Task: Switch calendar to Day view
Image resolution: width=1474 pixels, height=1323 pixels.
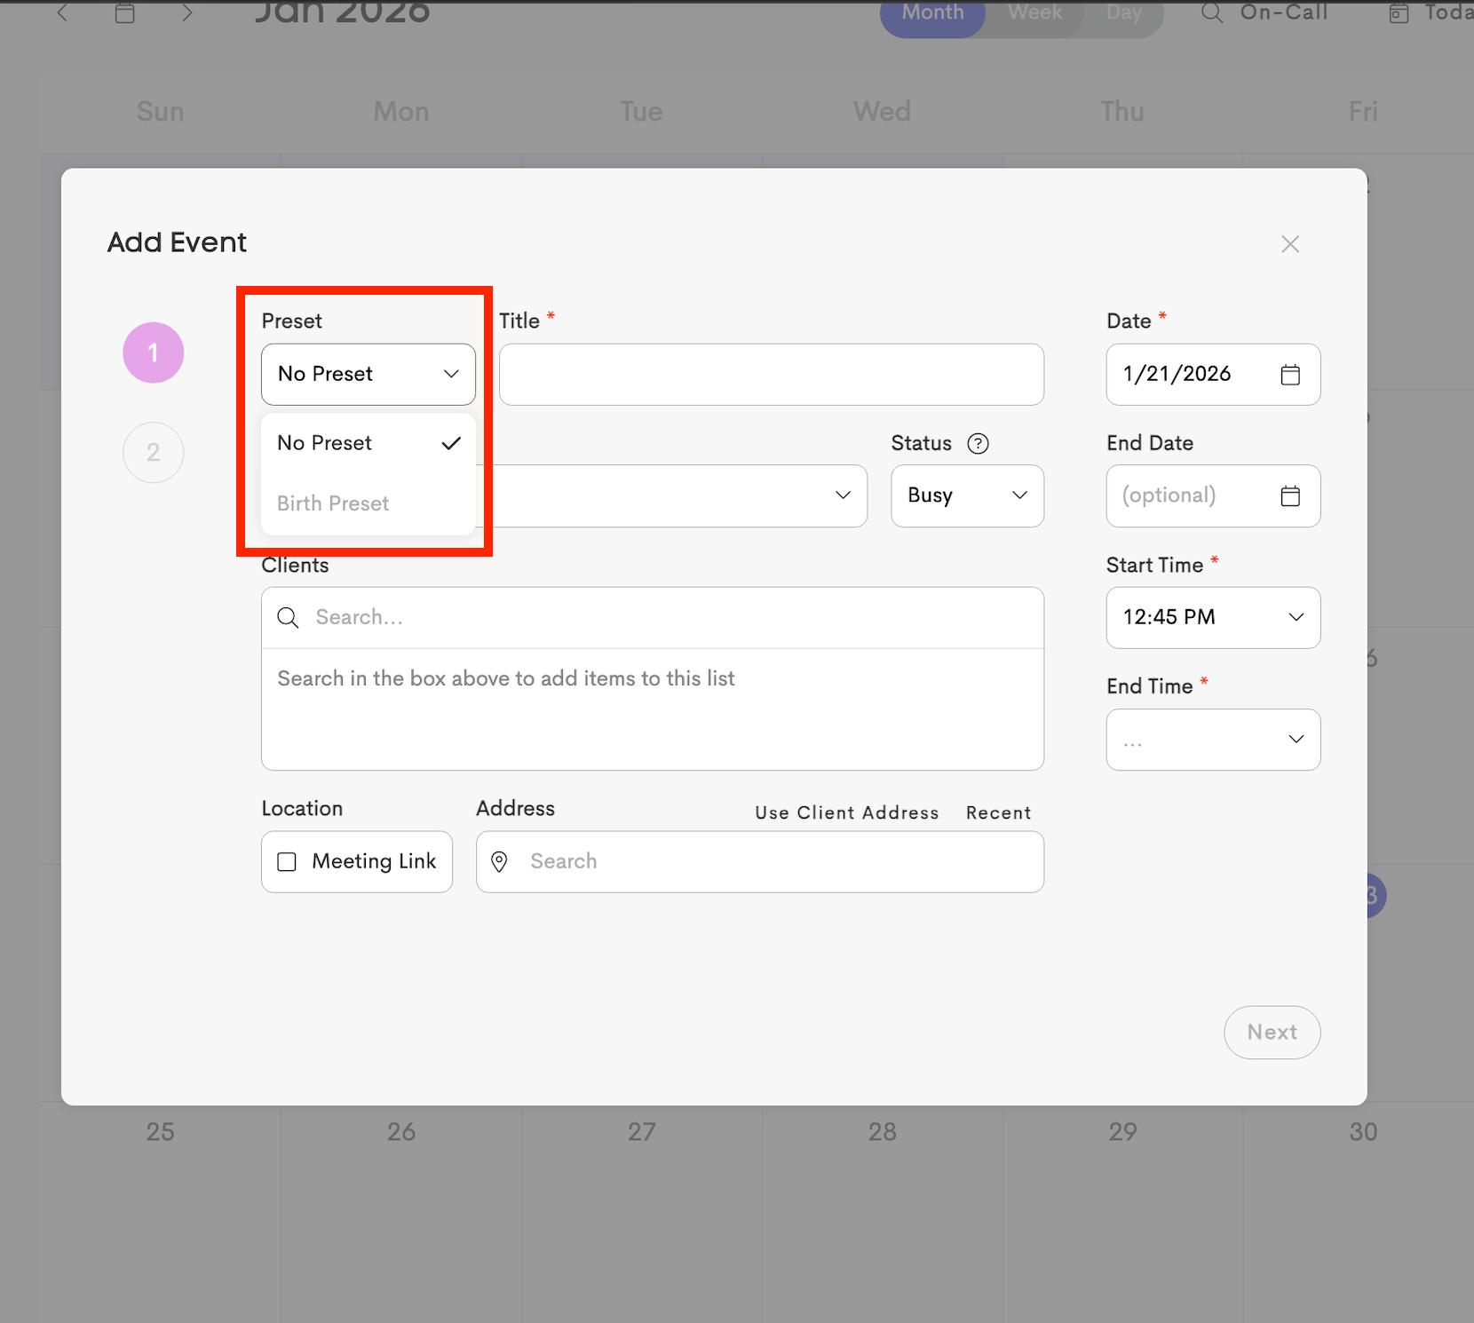Action: coord(1124,12)
